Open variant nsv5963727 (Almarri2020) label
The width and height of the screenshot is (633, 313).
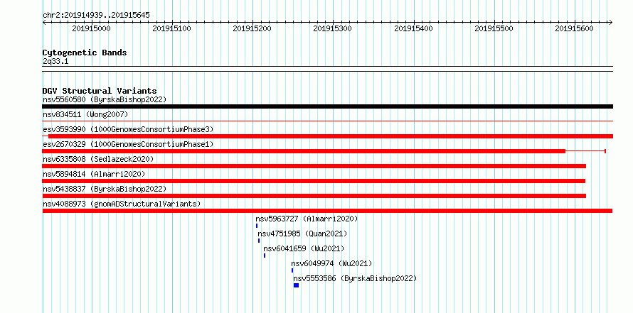[307, 219]
